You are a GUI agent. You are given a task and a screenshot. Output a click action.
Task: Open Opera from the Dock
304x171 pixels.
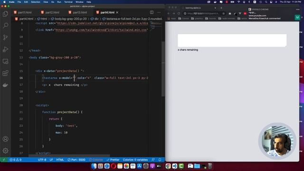pos(114,166)
